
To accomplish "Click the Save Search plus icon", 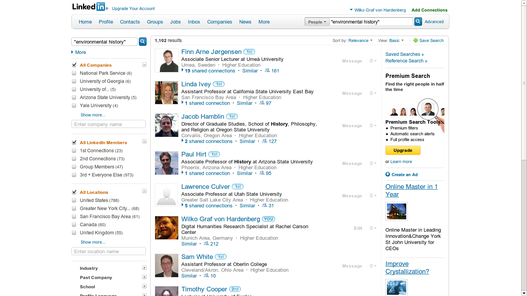I will [416, 40].
